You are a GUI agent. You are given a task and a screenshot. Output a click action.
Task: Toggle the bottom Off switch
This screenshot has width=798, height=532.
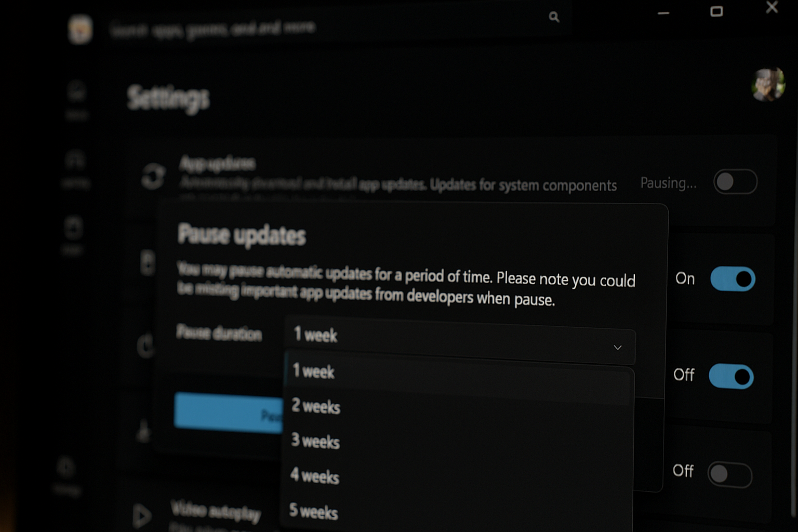point(729,474)
